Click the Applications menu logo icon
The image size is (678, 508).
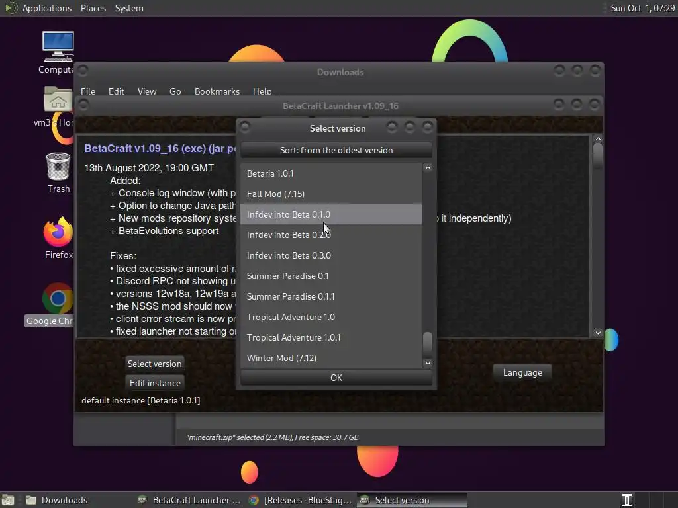tap(11, 8)
